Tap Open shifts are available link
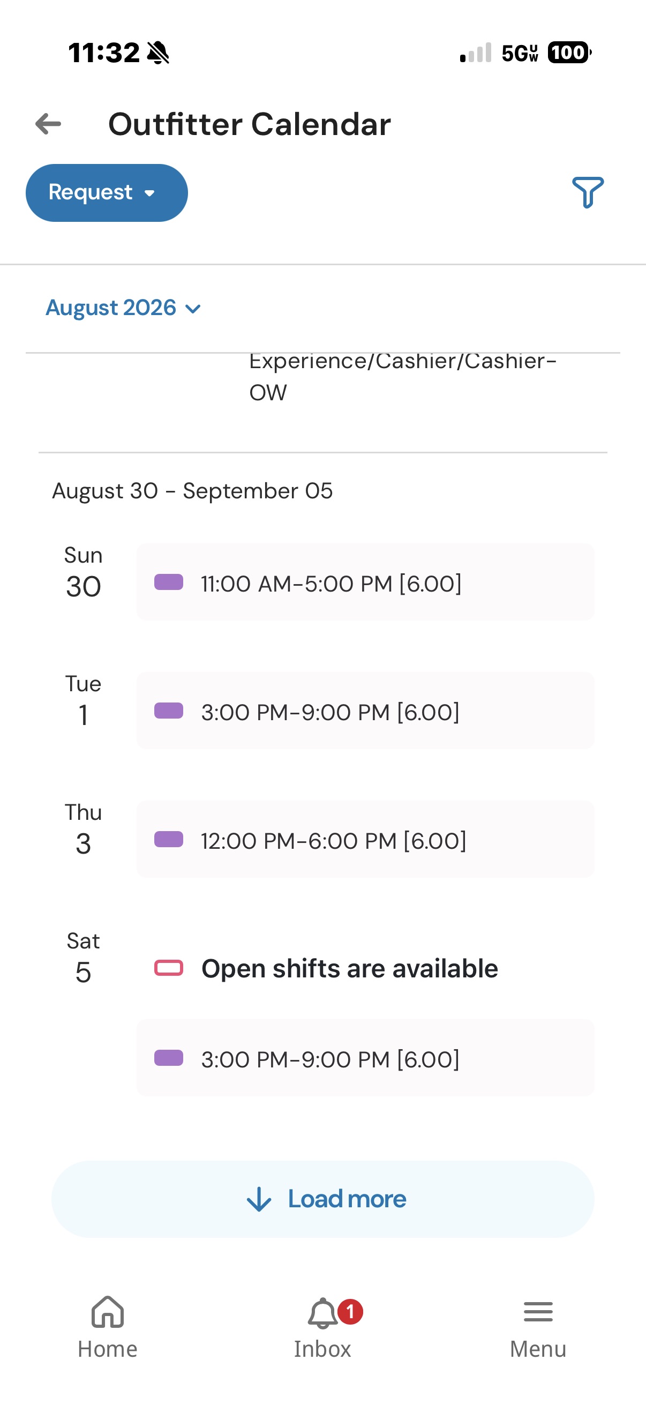The width and height of the screenshot is (646, 1405). 349,969
